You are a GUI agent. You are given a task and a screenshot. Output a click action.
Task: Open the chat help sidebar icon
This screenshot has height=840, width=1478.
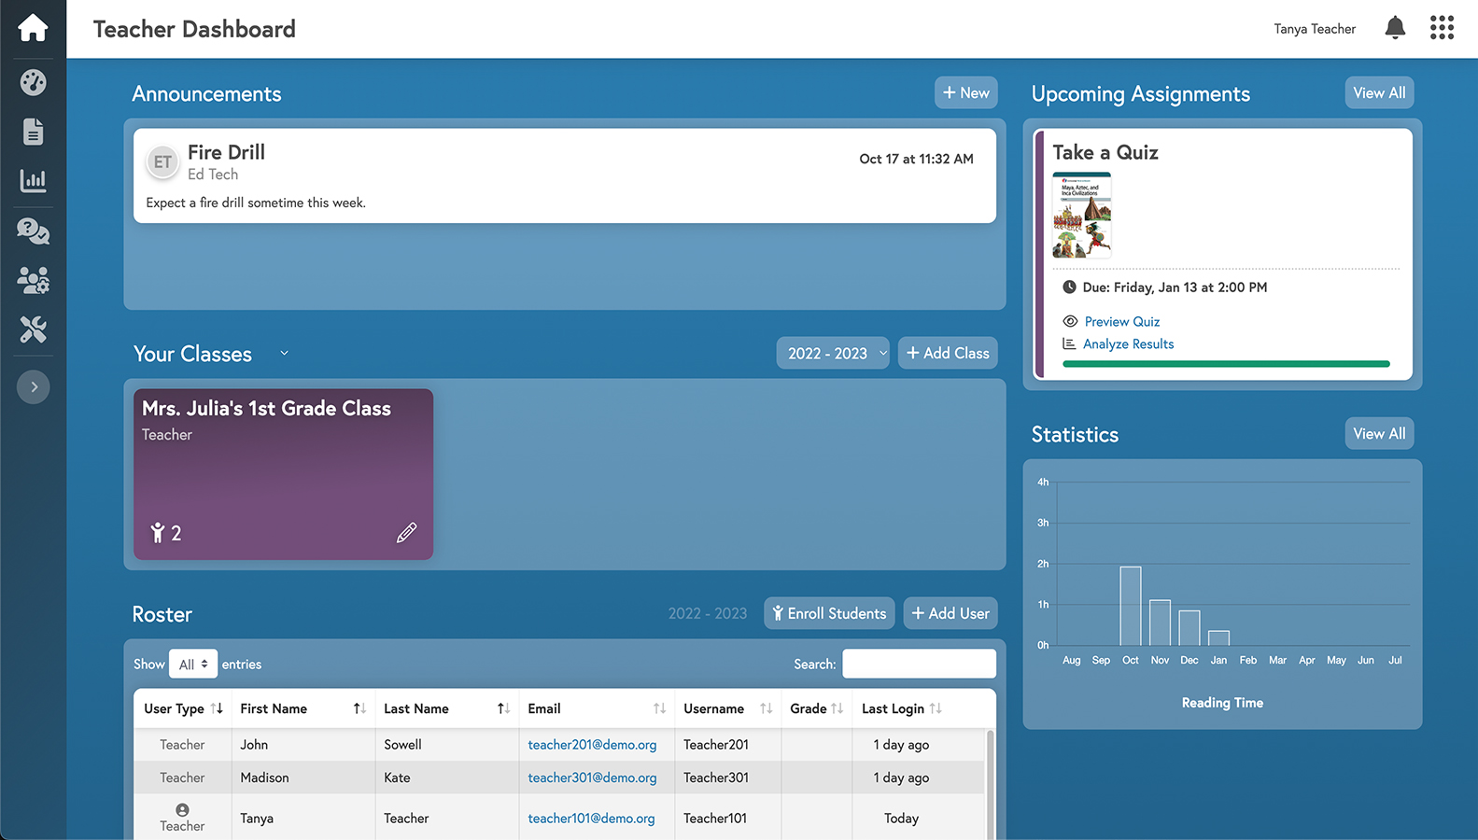(33, 231)
